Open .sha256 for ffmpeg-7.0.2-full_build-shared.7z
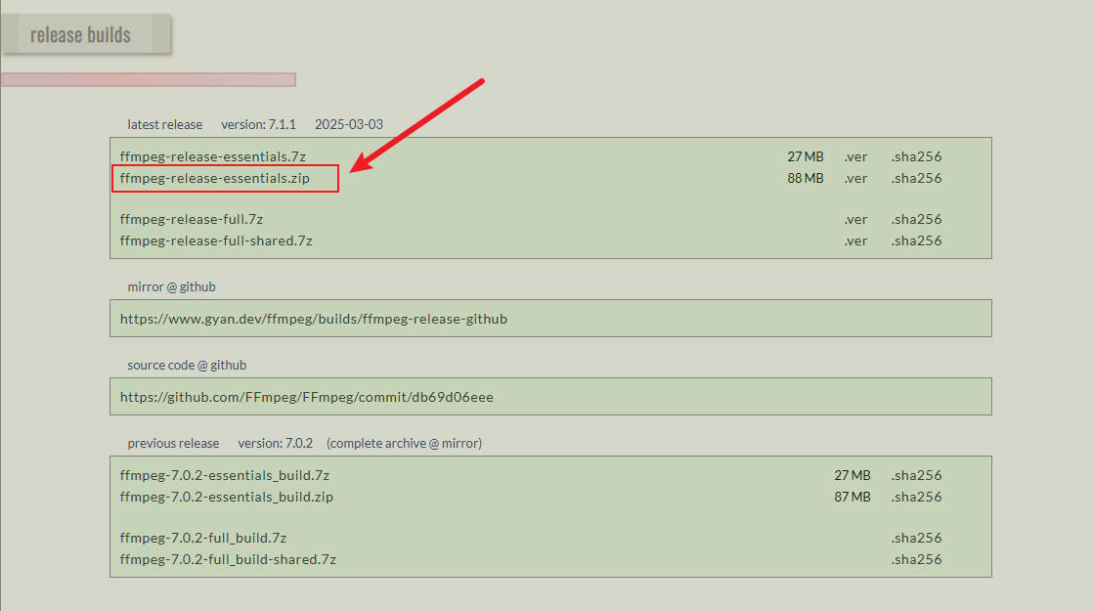 click(916, 559)
